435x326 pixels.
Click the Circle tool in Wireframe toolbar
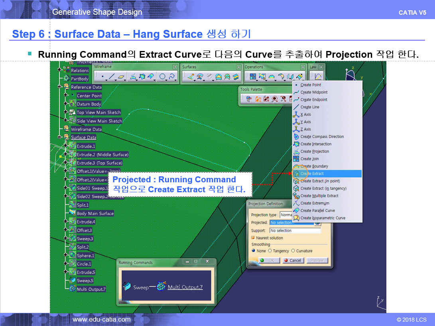point(163,77)
